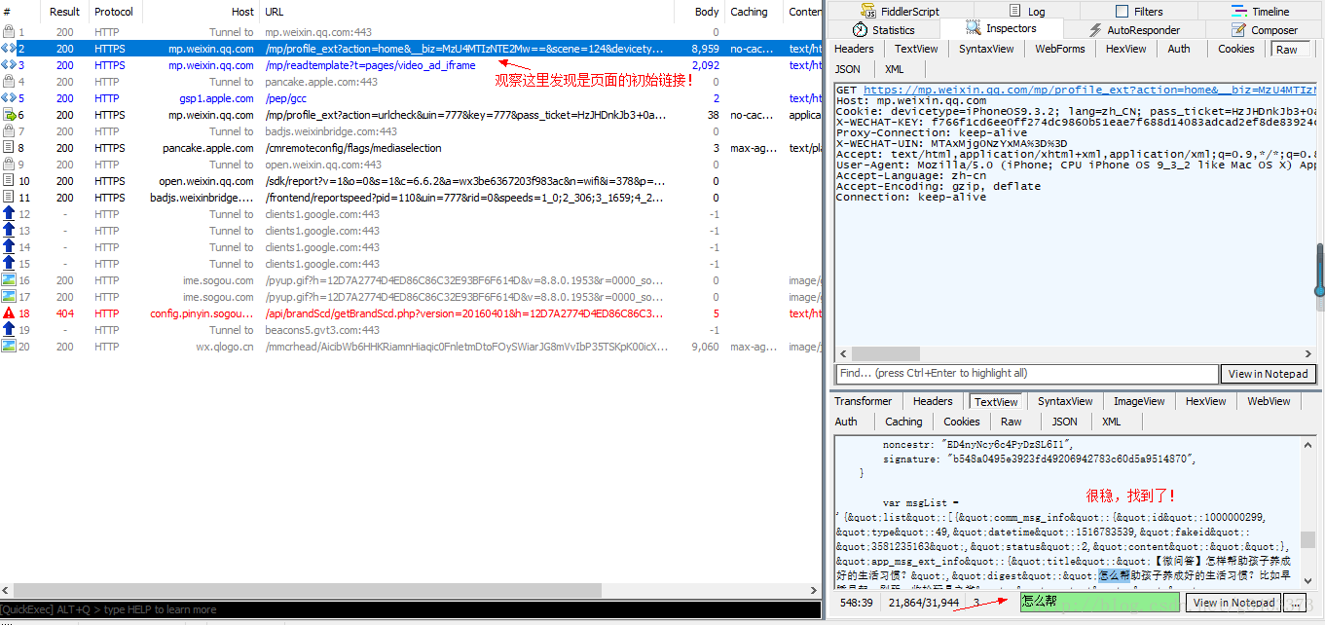Click the document icon of session 11
Image resolution: width=1325 pixels, height=625 pixels.
9,198
